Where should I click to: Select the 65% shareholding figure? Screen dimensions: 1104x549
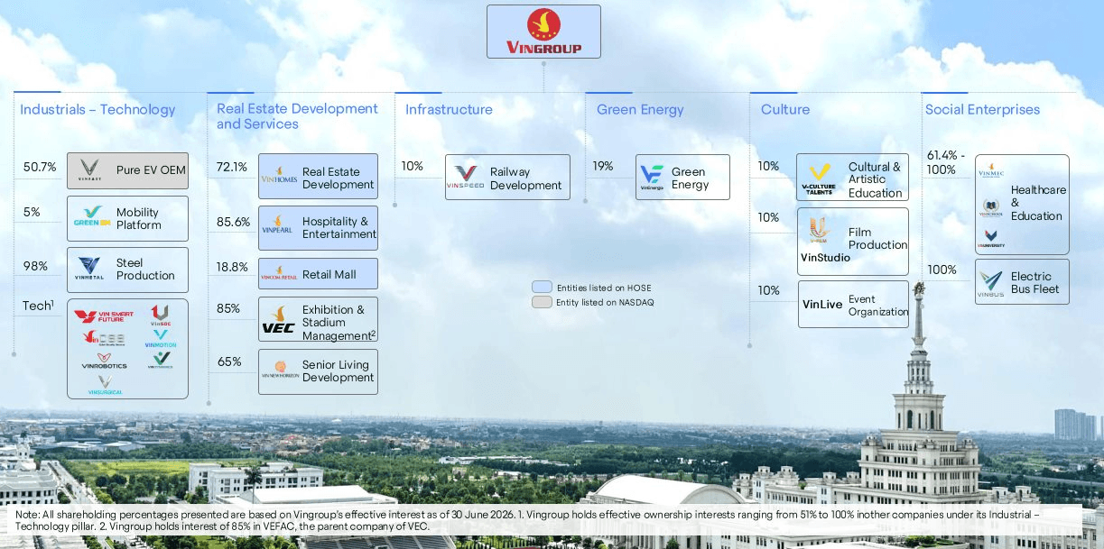coord(229,361)
